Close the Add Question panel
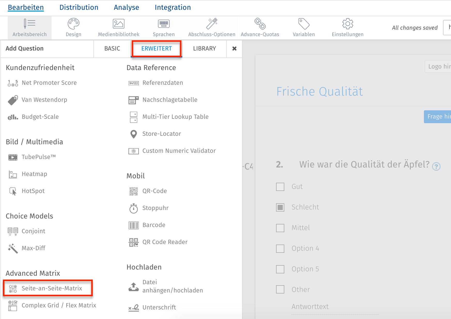451x319 pixels. (x=234, y=48)
